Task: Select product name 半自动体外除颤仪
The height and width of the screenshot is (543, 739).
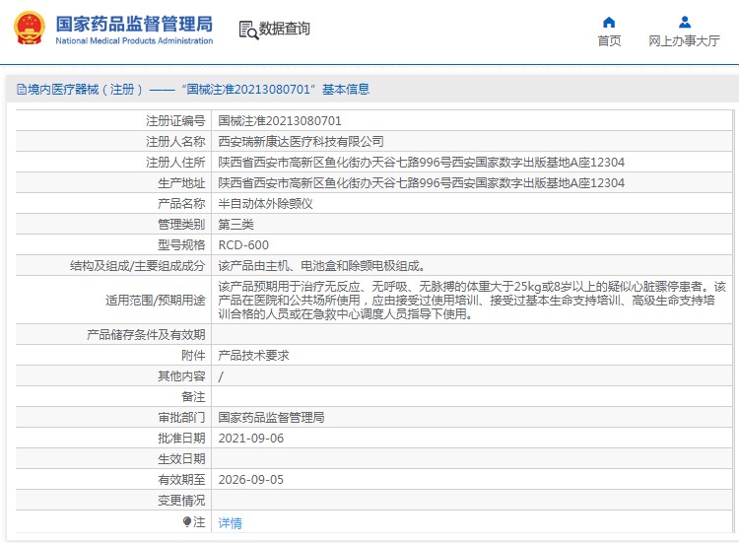Action: 265,204
